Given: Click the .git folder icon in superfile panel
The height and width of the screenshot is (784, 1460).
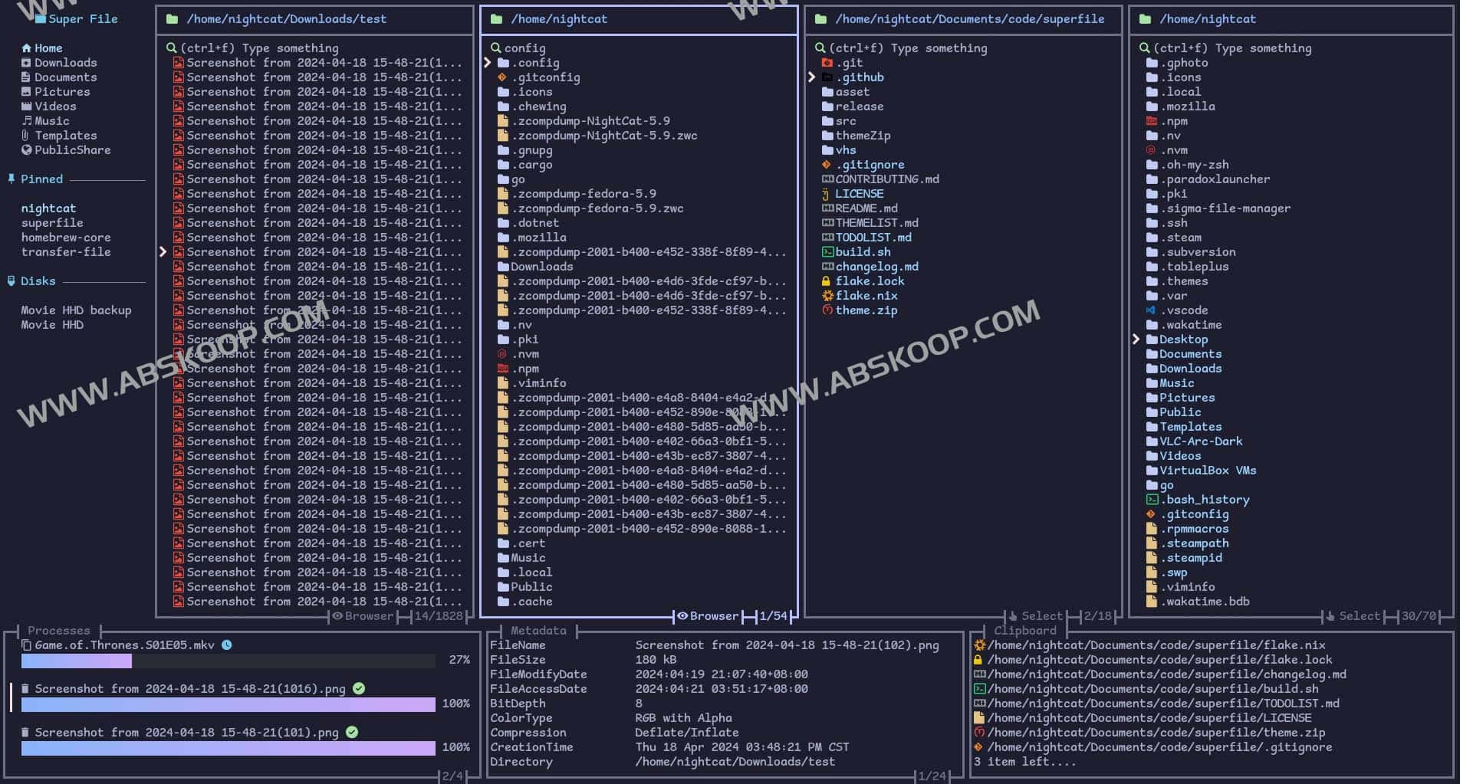Looking at the screenshot, I should (829, 62).
